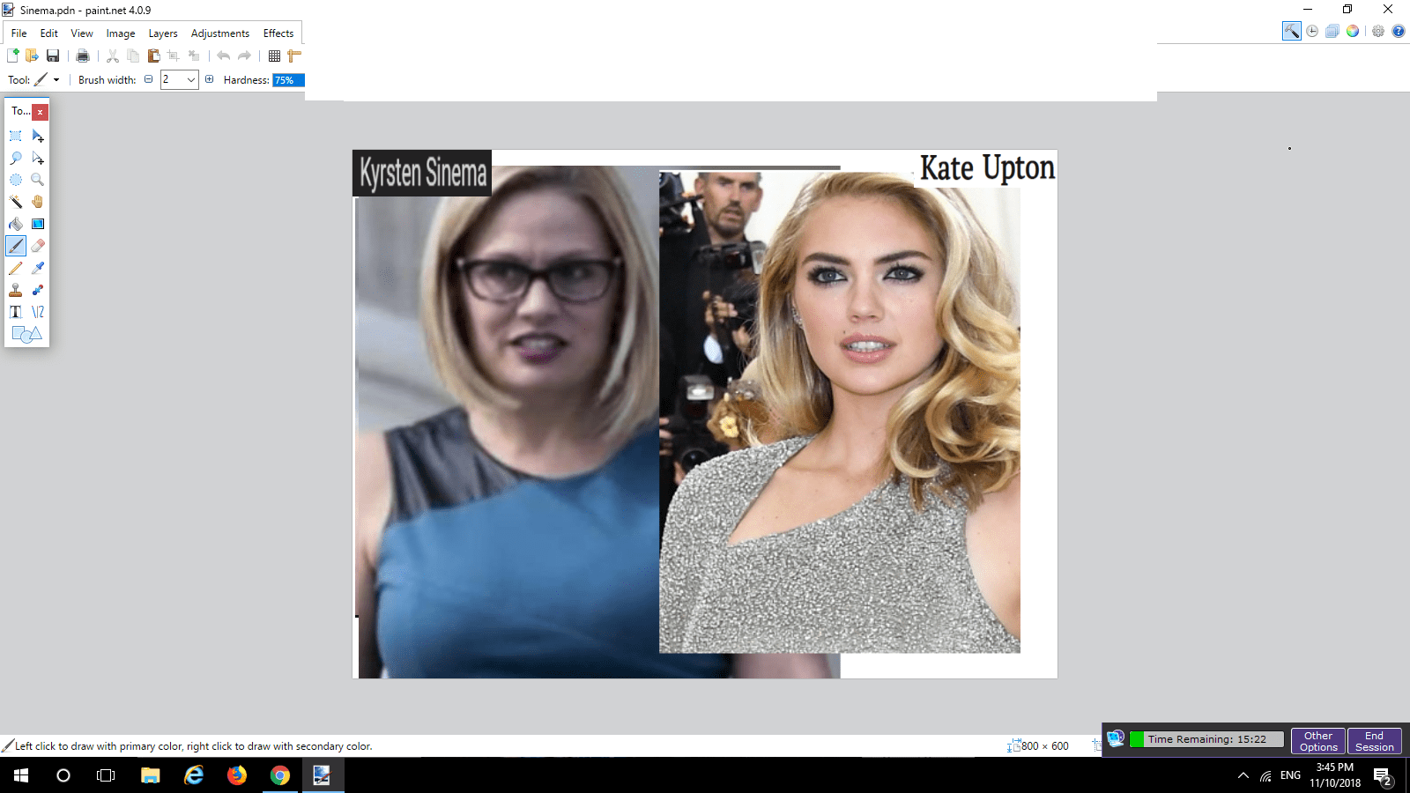Image resolution: width=1410 pixels, height=793 pixels.
Task: Toggle the pixel grid display
Action: click(274, 56)
